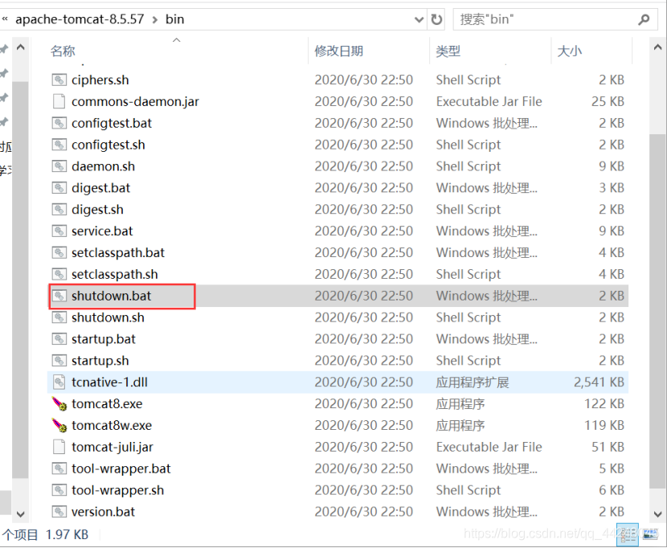Expand the apache-tomcat-8.5.57 breadcrumb arrow
Viewport: 667px width, 548px height.
pyautogui.click(x=155, y=19)
